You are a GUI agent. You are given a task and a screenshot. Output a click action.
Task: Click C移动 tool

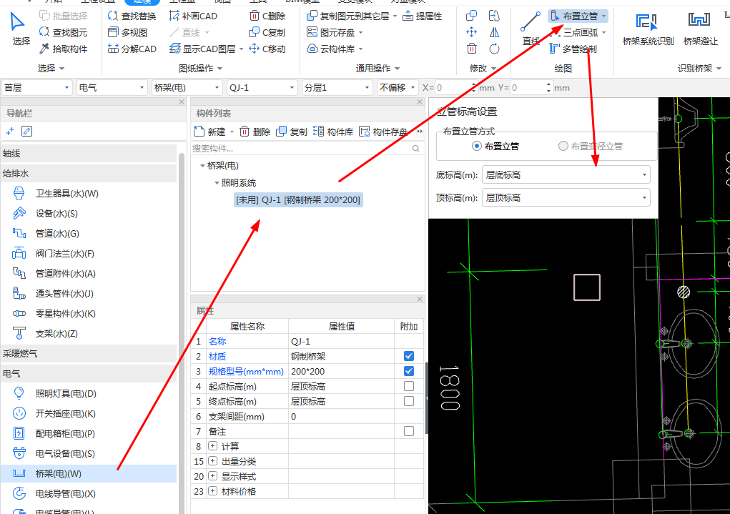[x=267, y=49]
